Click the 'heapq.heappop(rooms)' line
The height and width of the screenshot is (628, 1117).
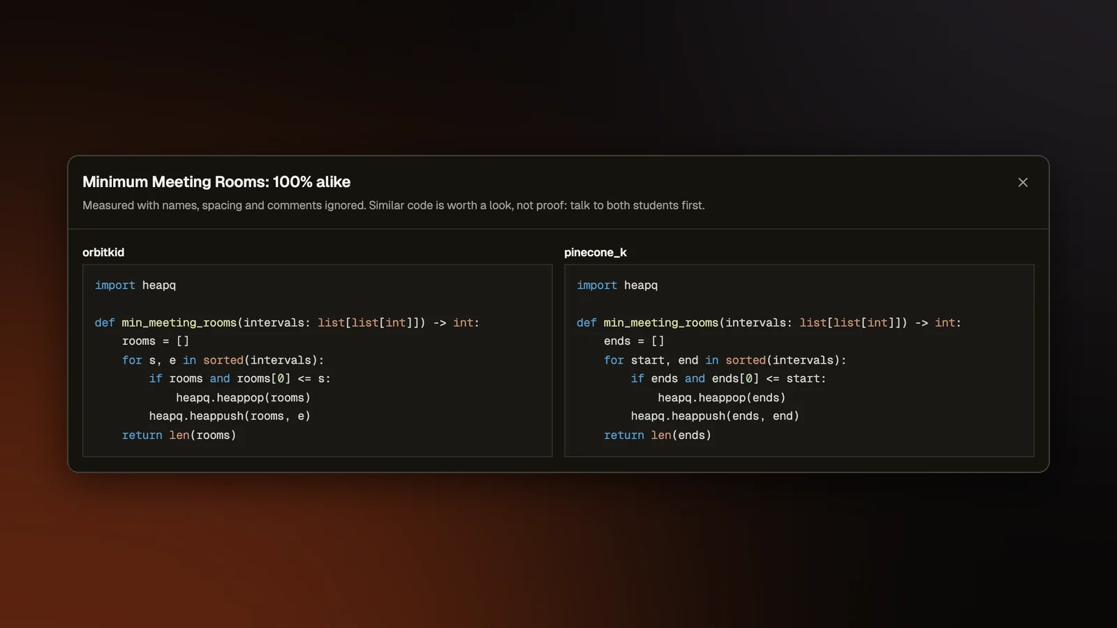click(x=243, y=398)
